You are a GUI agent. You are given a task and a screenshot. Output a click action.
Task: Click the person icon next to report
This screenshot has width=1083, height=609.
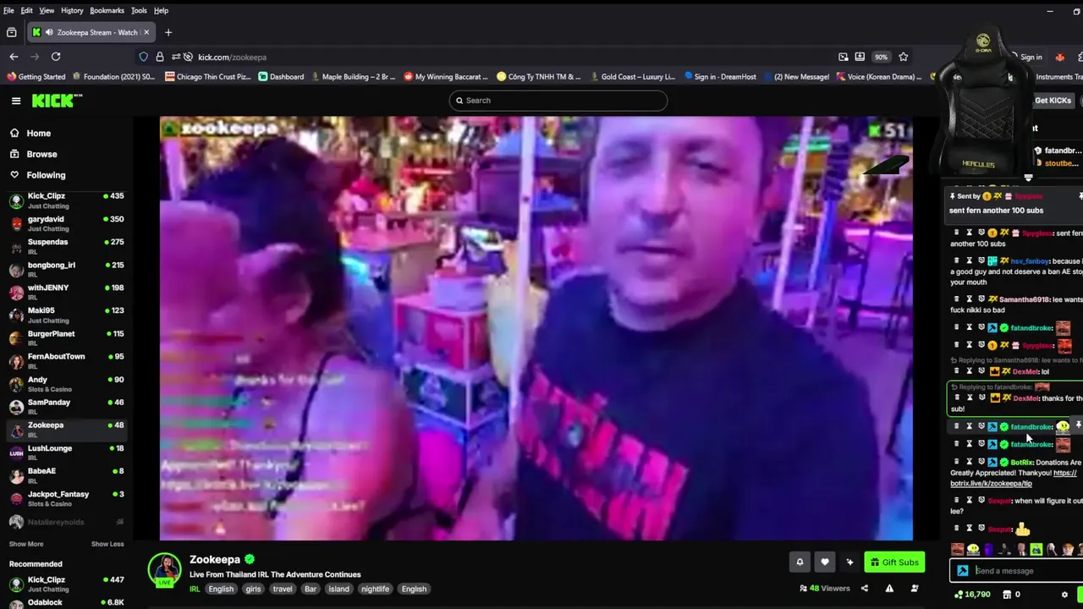pos(915,589)
